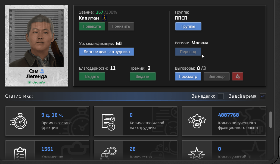The image size is (280, 164).
Task: Click the Количество жалоб на сотрудника label
Action: click(x=147, y=125)
